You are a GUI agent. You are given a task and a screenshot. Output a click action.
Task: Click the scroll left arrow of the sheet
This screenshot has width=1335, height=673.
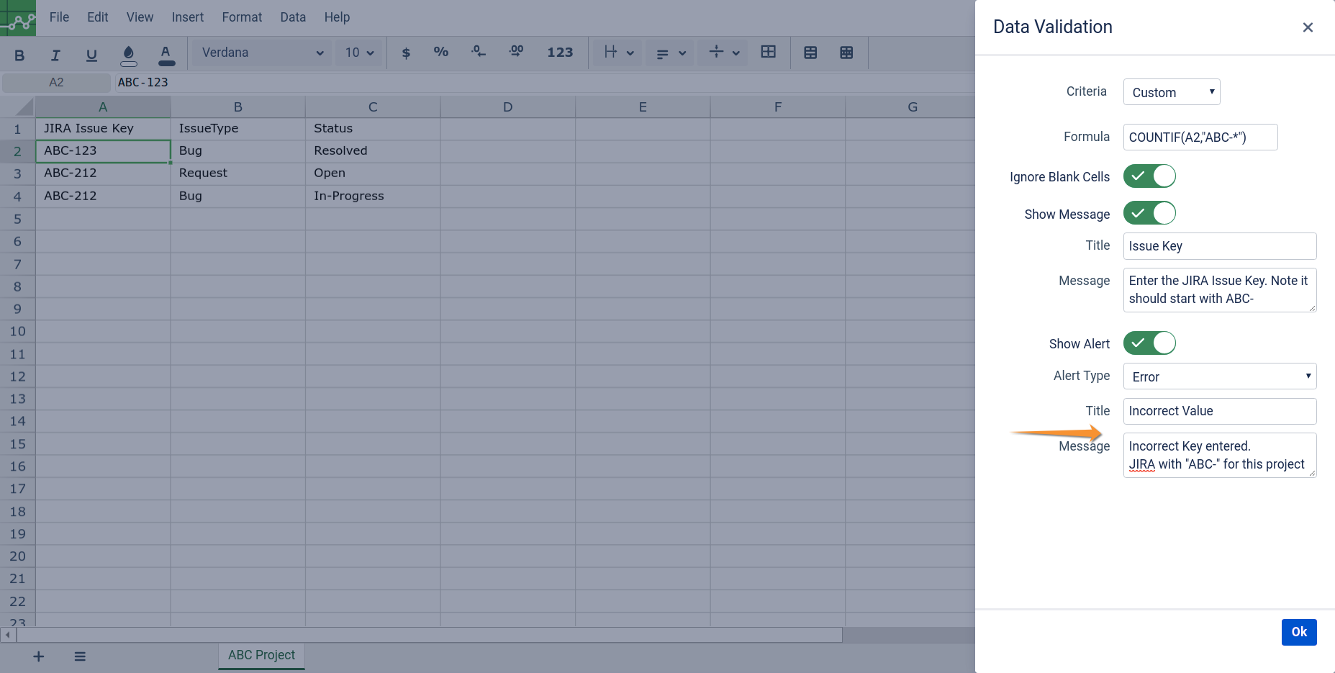coord(8,635)
